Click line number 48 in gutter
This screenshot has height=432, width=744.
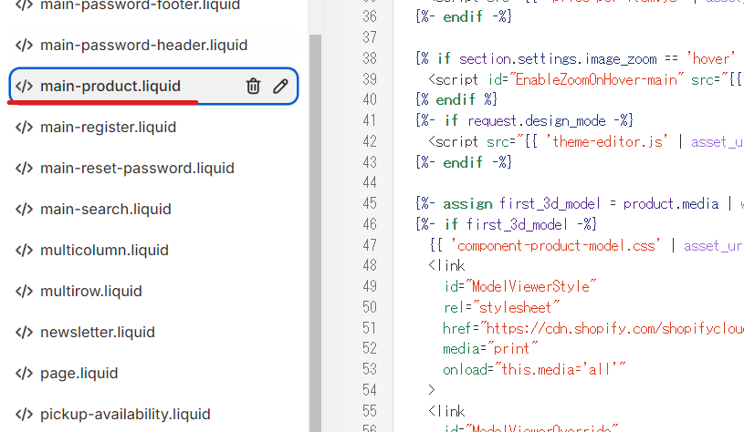pos(370,266)
